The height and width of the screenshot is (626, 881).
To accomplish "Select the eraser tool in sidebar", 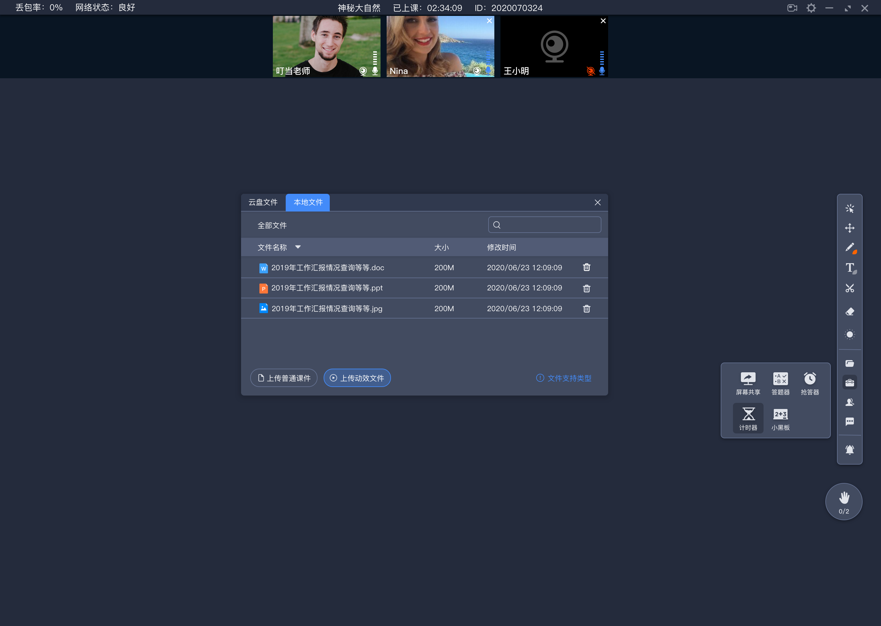I will tap(850, 311).
